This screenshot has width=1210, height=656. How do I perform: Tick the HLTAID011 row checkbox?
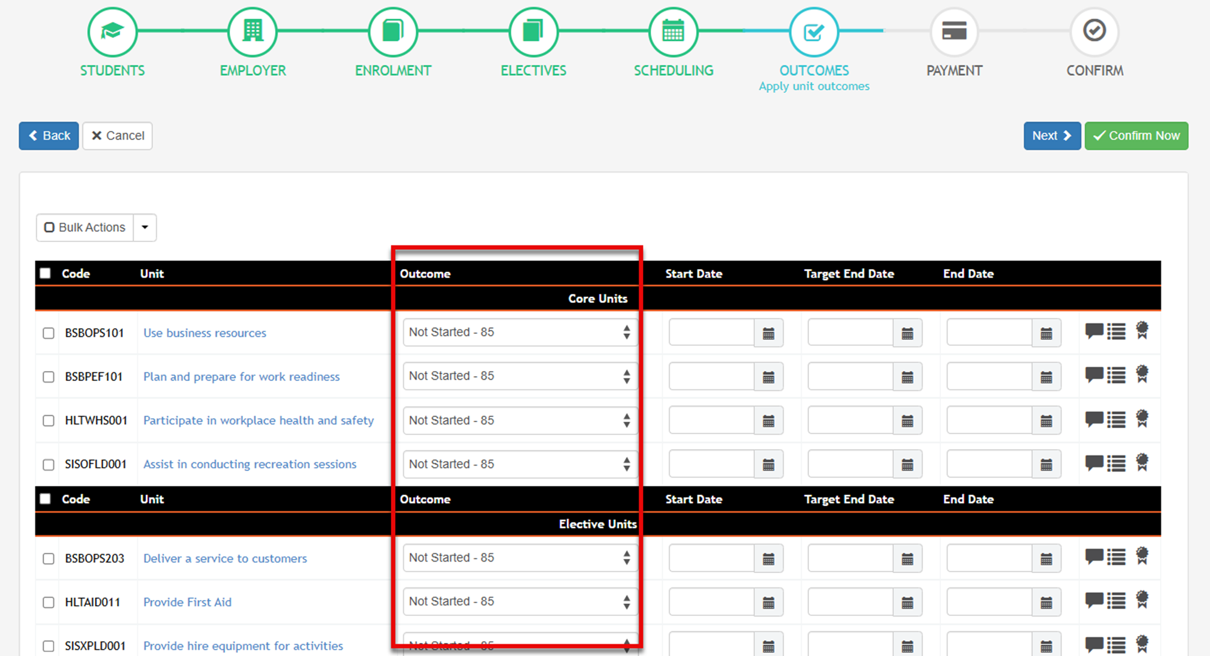[x=48, y=603]
